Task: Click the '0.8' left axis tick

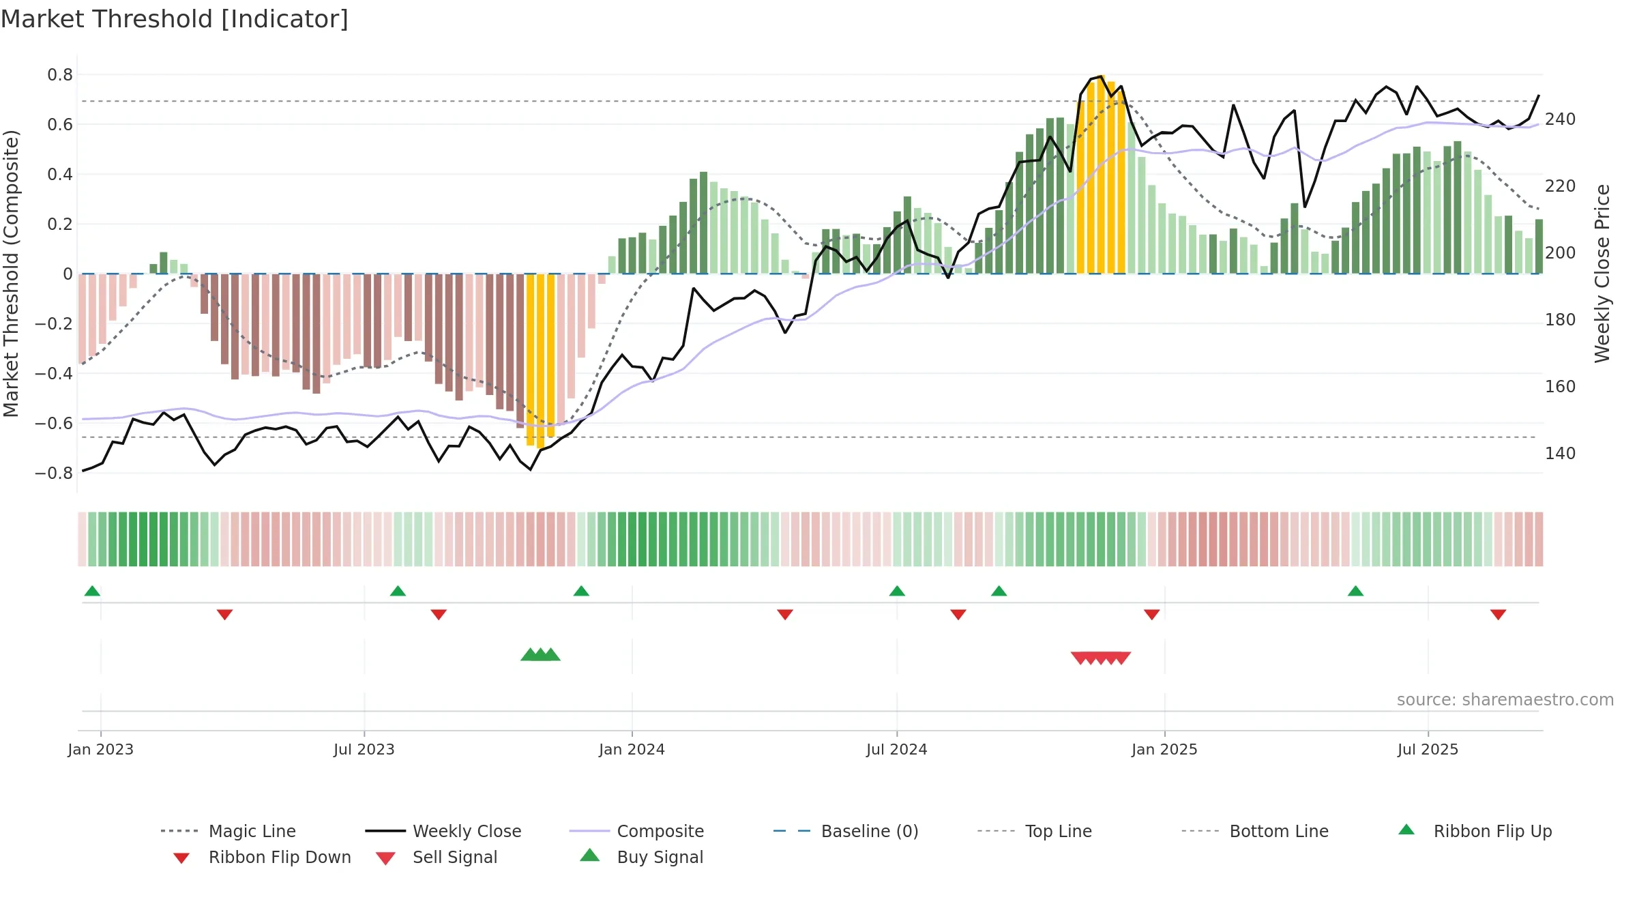Action: point(60,75)
